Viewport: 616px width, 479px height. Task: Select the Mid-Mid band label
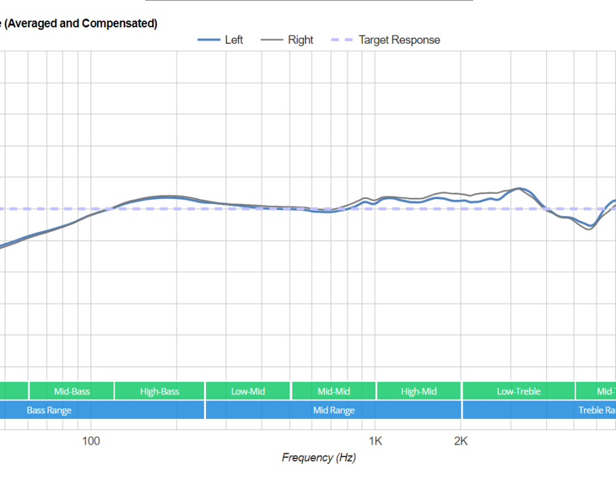click(333, 391)
